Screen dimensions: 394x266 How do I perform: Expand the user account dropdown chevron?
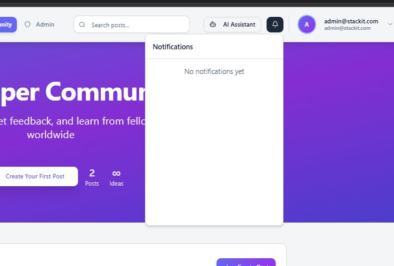390,24
